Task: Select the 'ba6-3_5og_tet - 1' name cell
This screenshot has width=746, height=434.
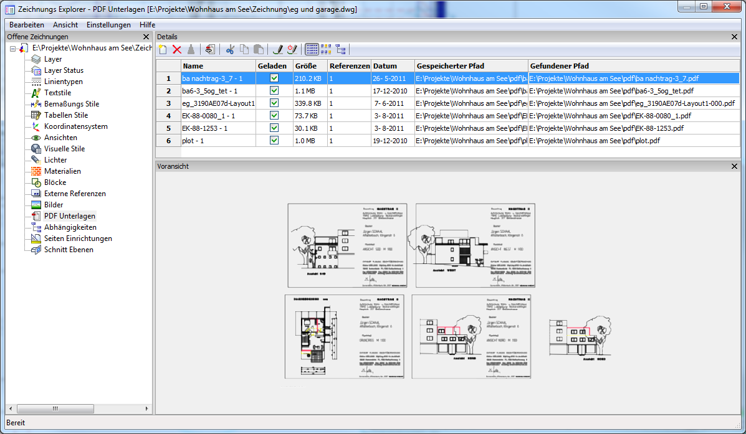Action: [x=218, y=91]
